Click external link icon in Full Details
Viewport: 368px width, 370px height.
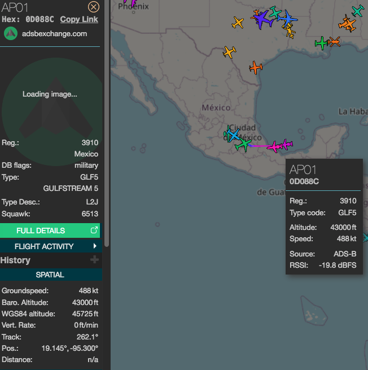pyautogui.click(x=94, y=230)
